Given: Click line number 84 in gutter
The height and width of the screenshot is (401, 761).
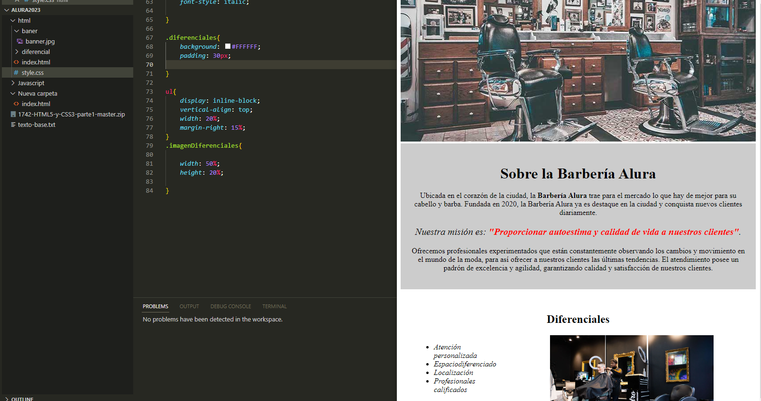Looking at the screenshot, I should [149, 190].
